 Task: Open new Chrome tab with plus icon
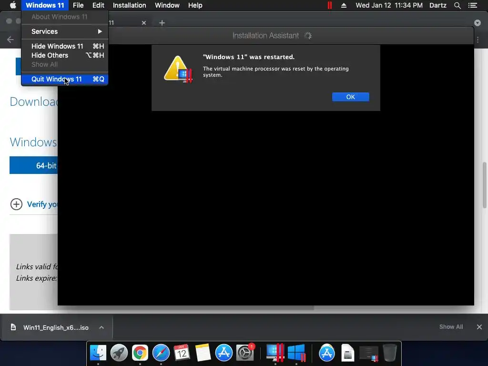[162, 23]
